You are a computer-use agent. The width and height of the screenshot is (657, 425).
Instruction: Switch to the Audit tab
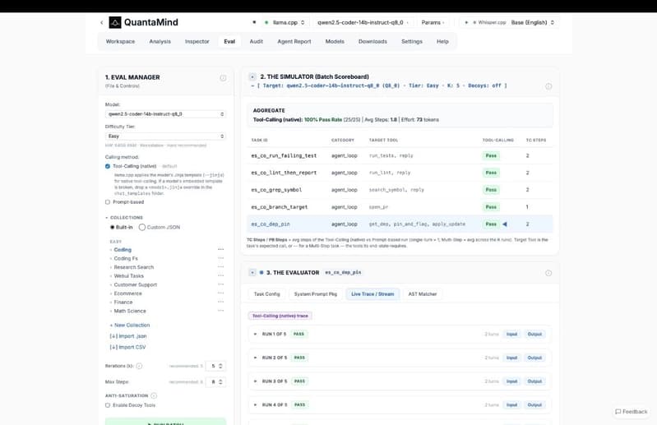[x=256, y=41]
